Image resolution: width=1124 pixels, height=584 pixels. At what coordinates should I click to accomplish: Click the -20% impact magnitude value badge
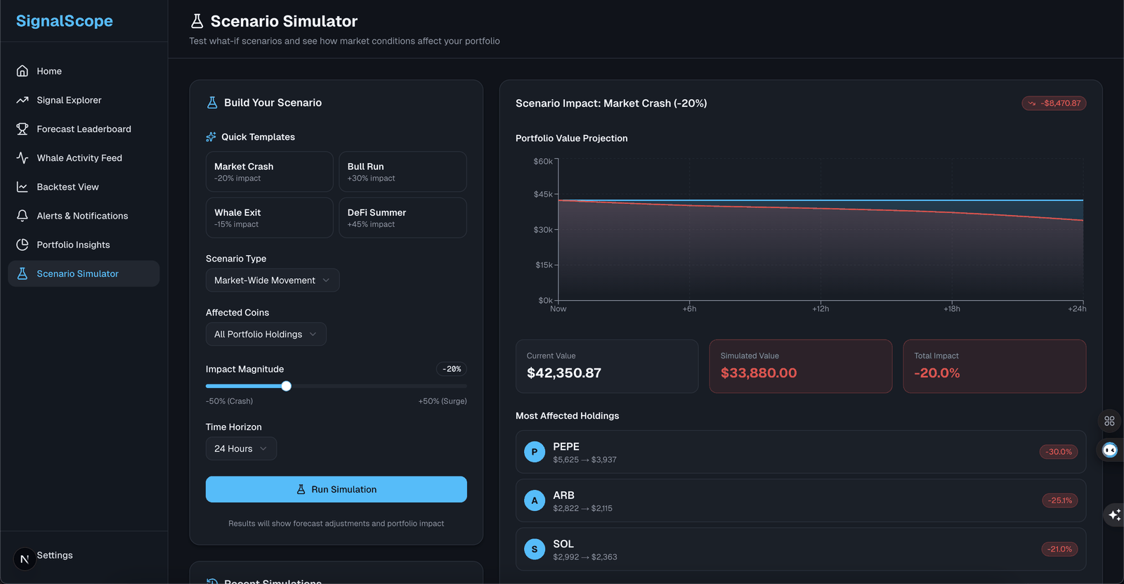(x=452, y=369)
